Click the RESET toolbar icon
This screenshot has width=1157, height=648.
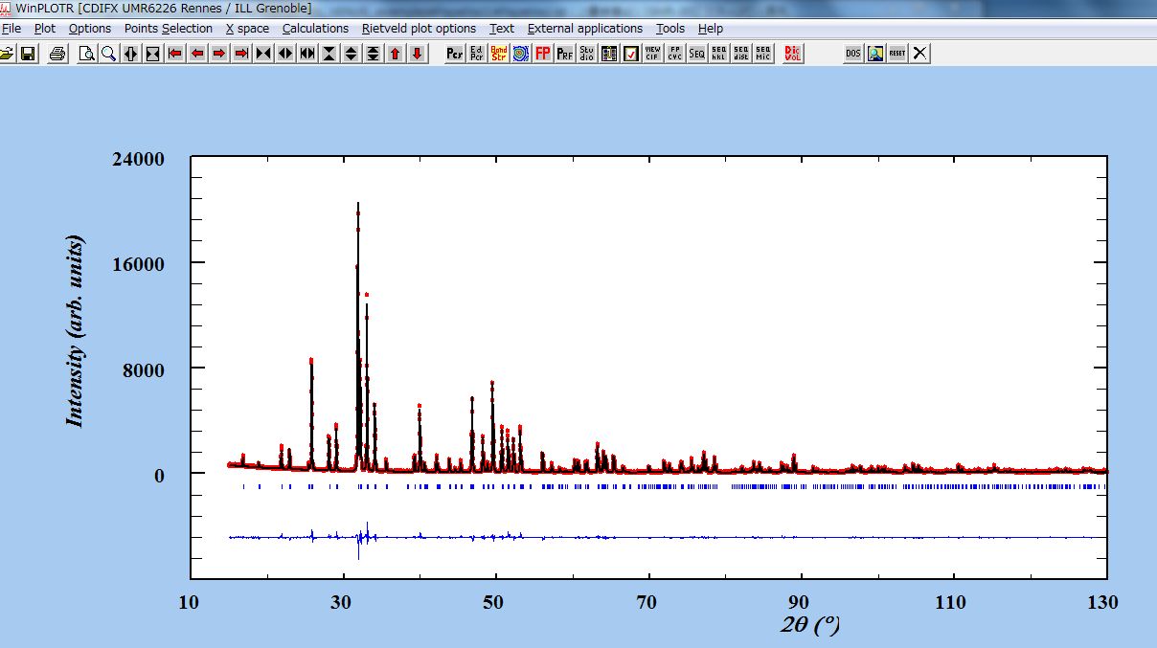tap(896, 54)
